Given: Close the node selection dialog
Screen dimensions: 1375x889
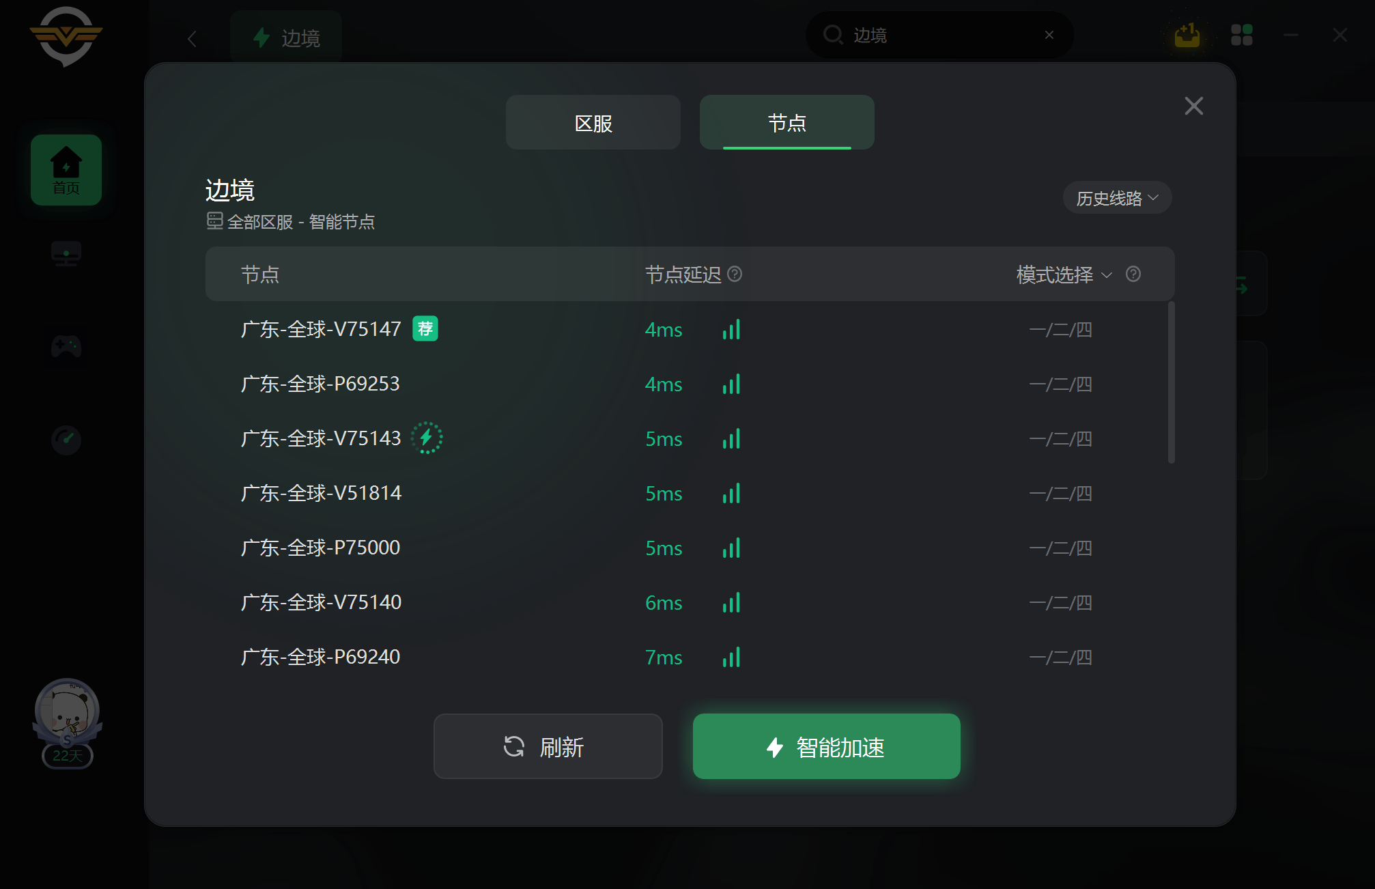Looking at the screenshot, I should coord(1193,106).
